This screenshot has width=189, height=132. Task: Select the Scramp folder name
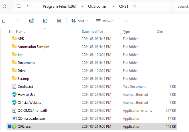point(23,79)
